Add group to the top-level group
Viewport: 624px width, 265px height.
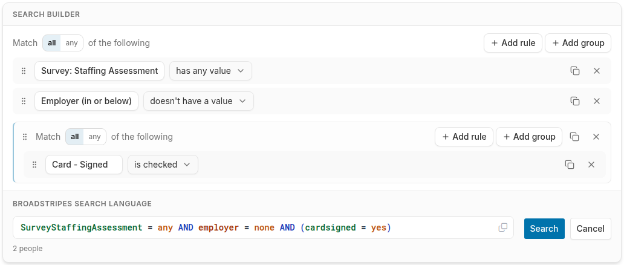pyautogui.click(x=578, y=43)
